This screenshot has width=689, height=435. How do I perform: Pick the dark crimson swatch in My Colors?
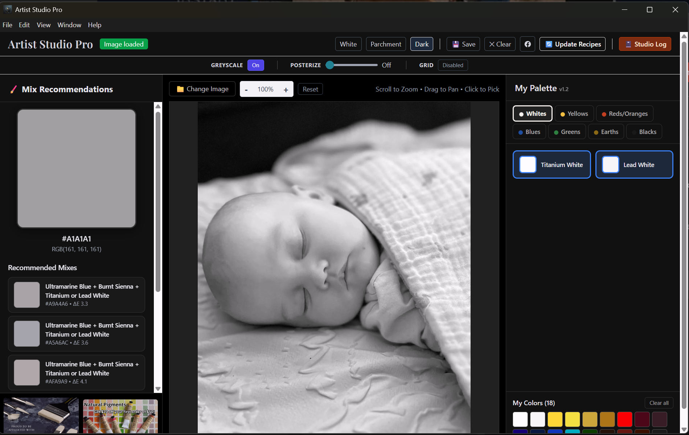(642, 419)
